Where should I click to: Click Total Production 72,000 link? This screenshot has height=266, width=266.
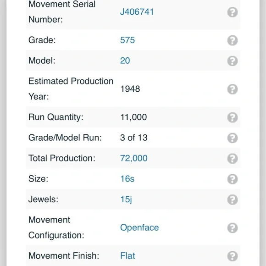133,158
